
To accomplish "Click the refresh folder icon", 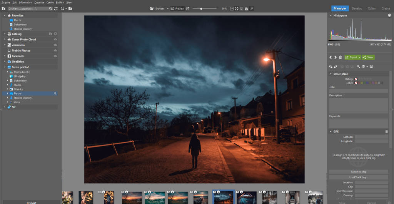I will pos(56,8).
